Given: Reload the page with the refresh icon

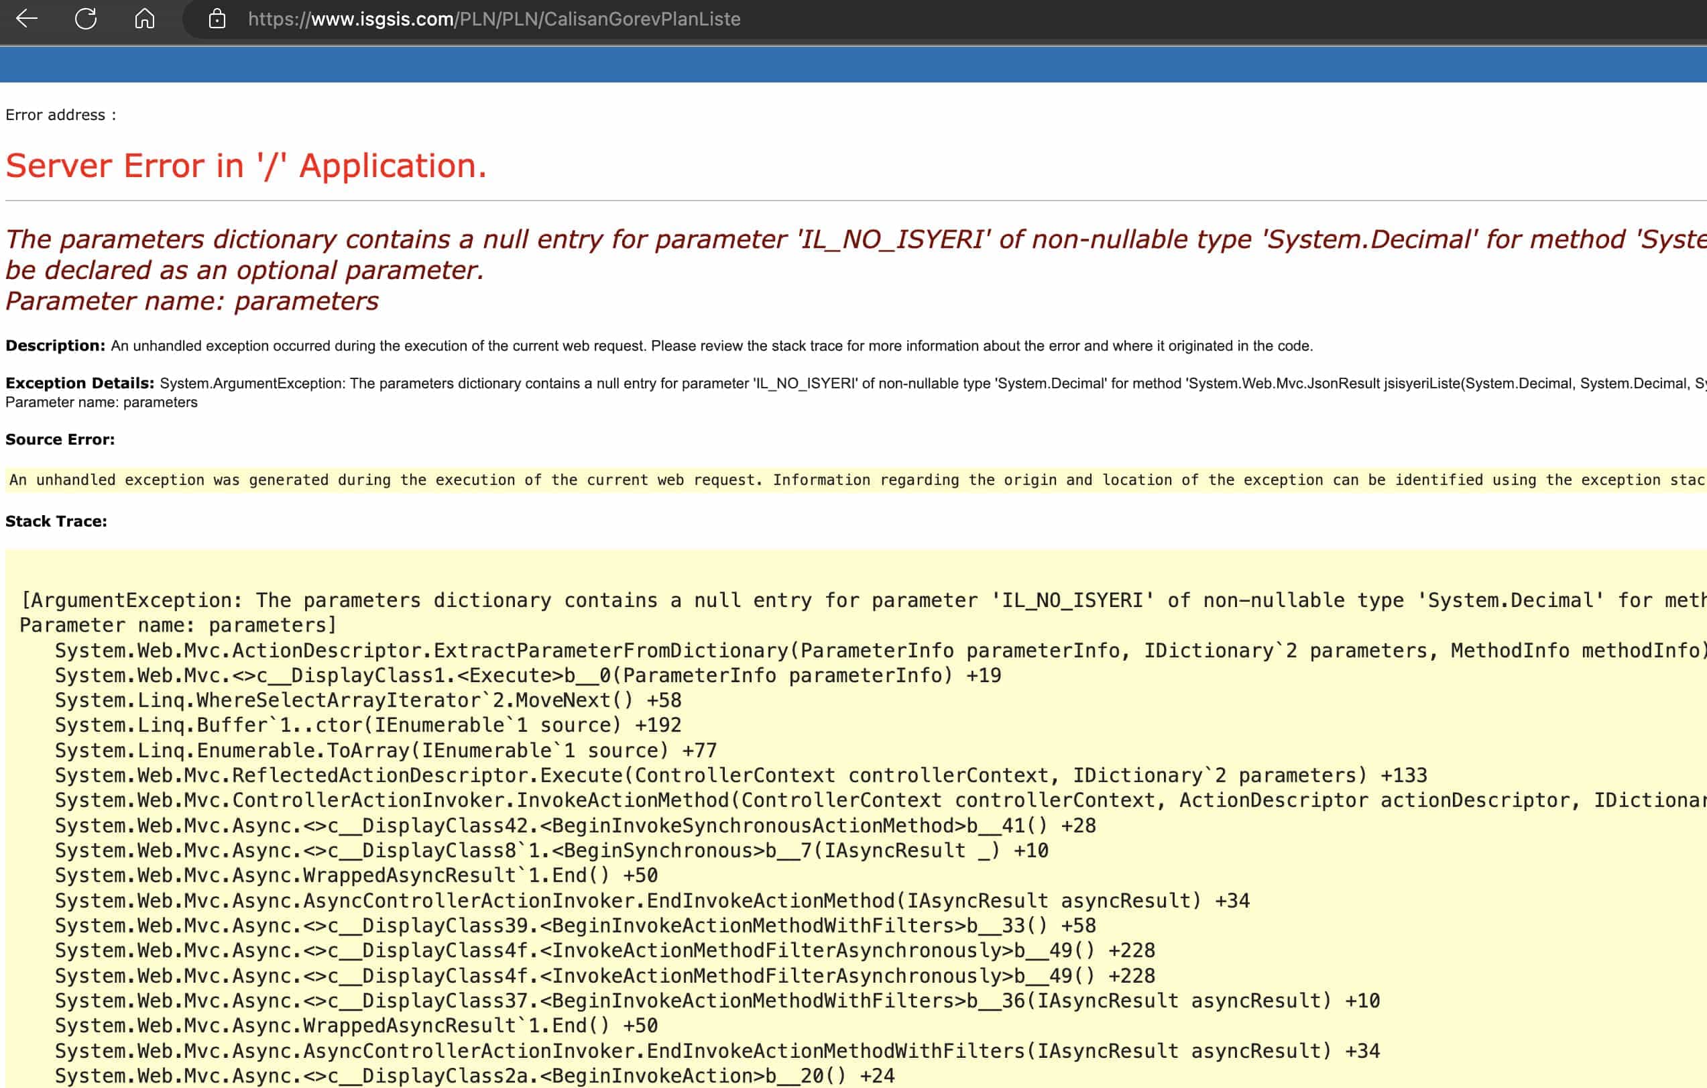Looking at the screenshot, I should point(86,19).
